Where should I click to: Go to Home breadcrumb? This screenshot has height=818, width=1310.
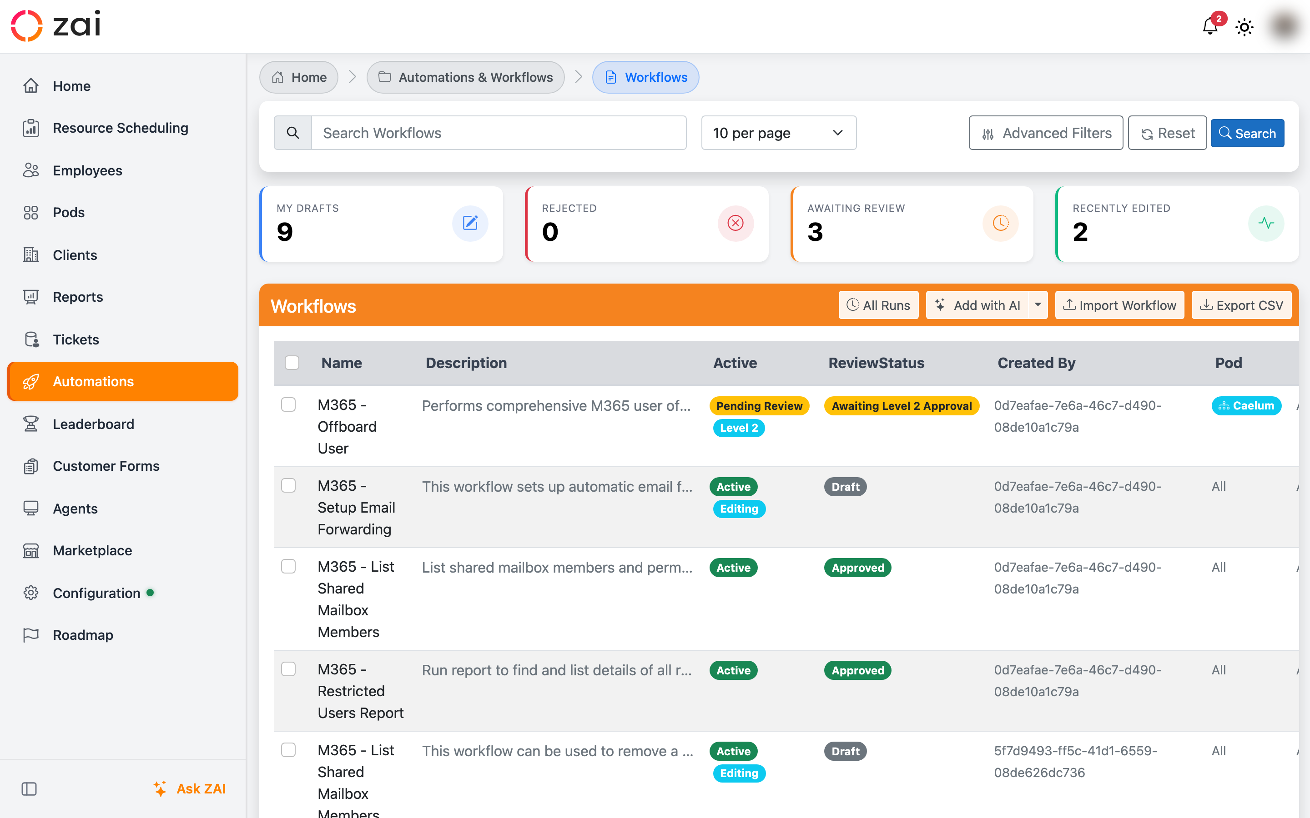tap(299, 77)
